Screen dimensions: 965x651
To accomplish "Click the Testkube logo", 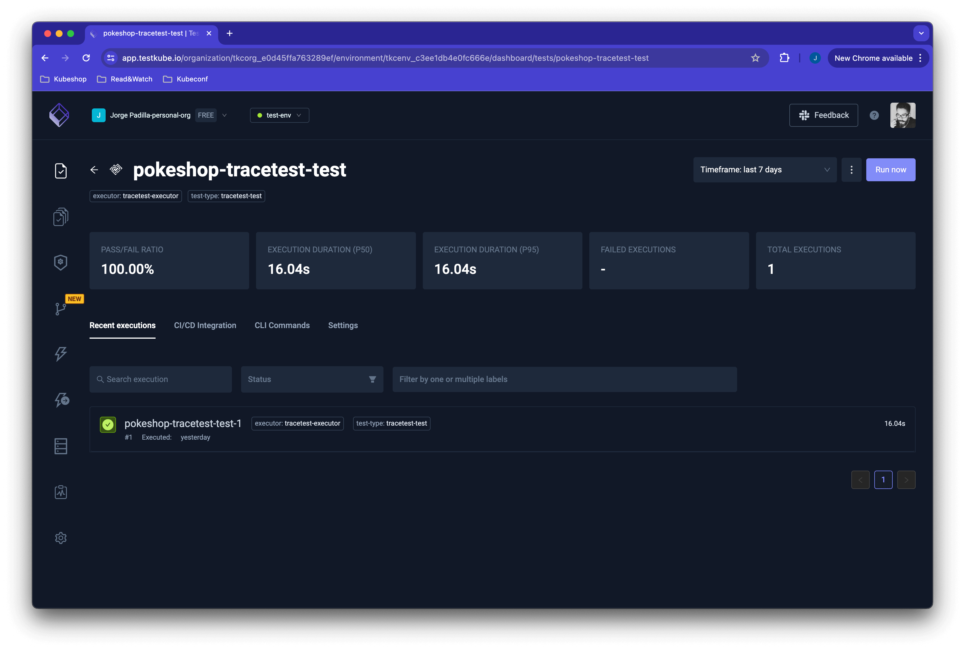I will coord(59,115).
